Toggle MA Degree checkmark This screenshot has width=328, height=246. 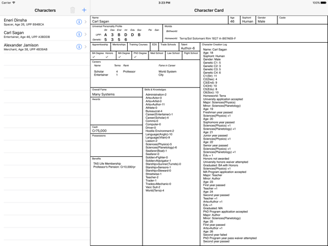119,57
